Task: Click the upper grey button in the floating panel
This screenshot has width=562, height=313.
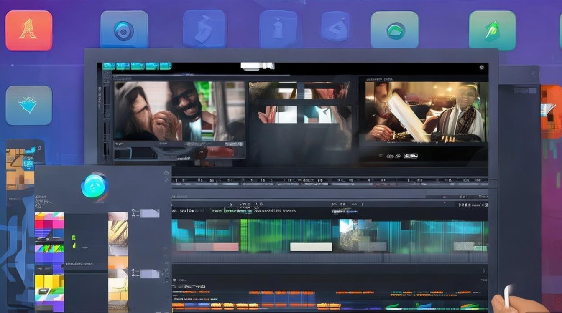Action: pyautogui.click(x=149, y=213)
